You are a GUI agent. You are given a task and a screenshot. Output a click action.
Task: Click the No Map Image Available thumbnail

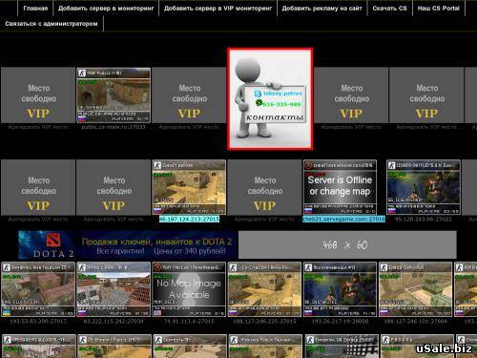click(x=189, y=288)
